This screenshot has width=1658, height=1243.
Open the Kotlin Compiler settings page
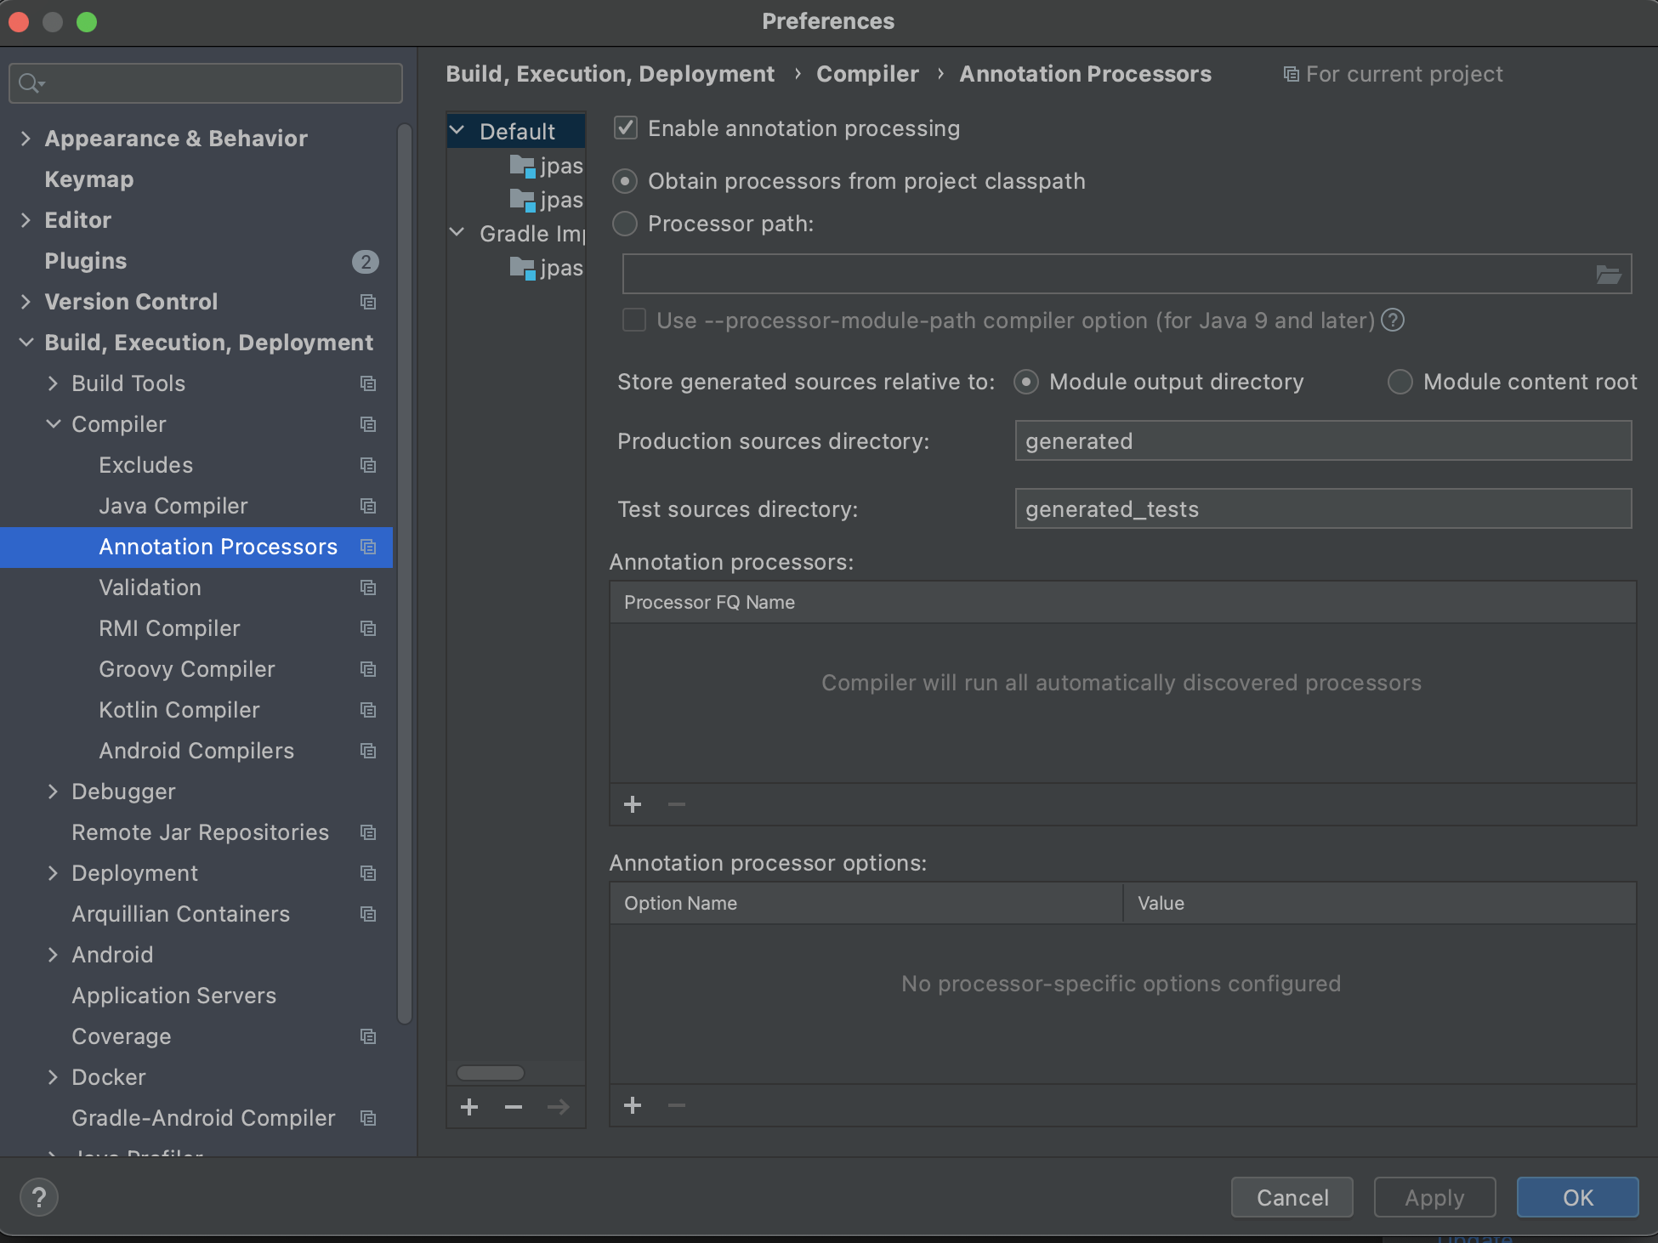click(x=179, y=710)
